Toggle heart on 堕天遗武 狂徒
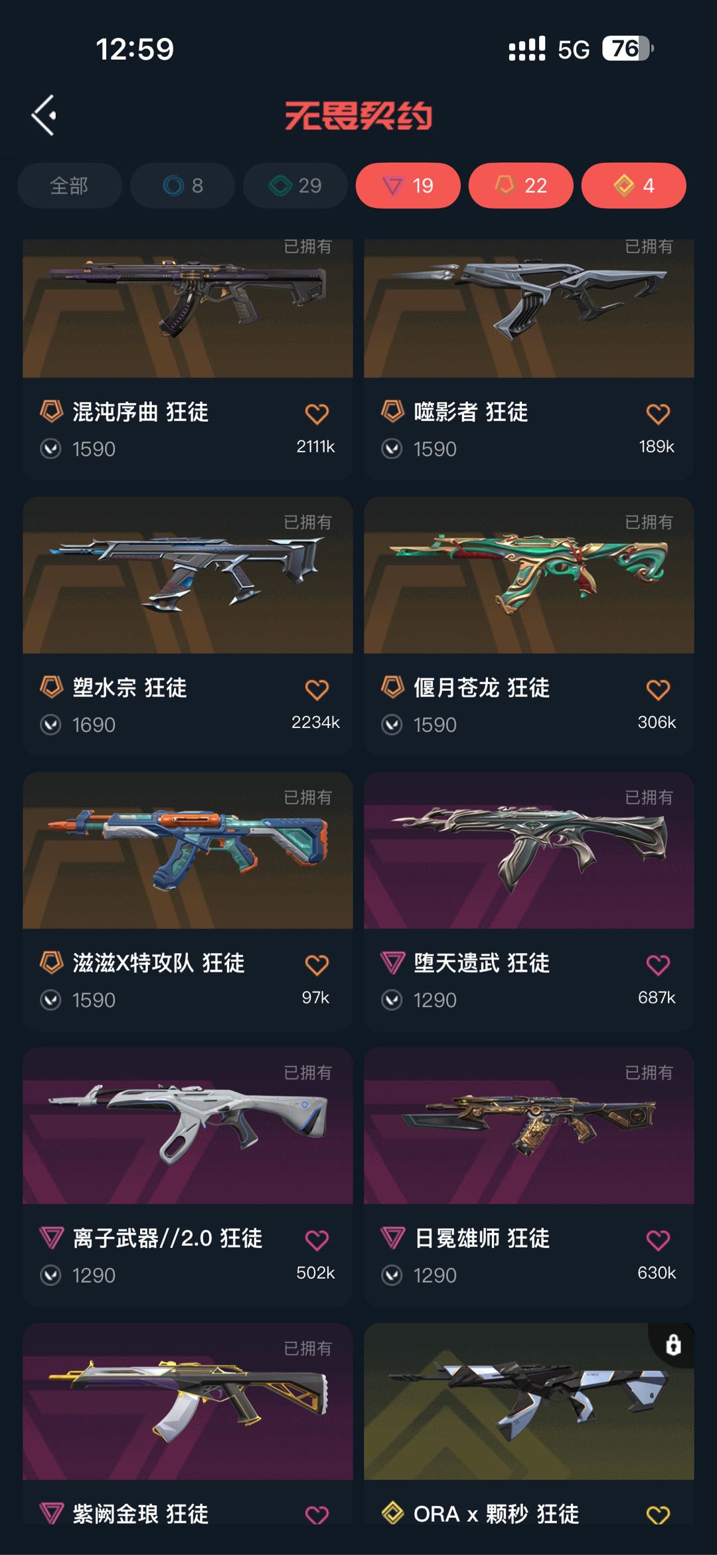Screen dimensions: 717x1555 pos(658,964)
